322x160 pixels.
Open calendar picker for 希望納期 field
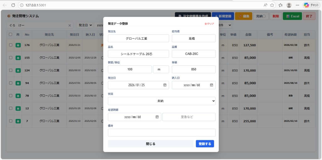point(157,117)
